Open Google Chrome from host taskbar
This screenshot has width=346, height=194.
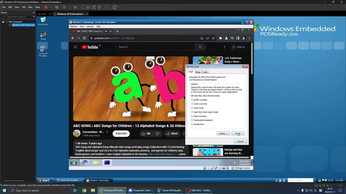84,190
